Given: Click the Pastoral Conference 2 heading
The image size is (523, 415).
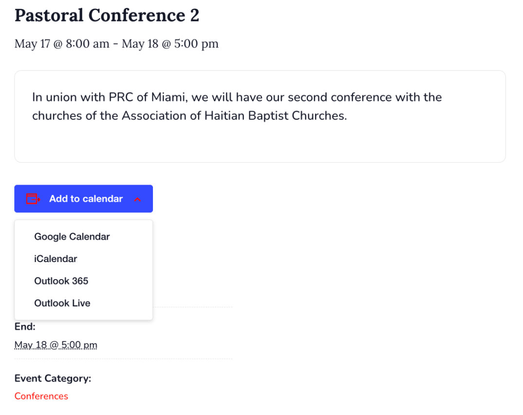Looking at the screenshot, I should pyautogui.click(x=107, y=15).
